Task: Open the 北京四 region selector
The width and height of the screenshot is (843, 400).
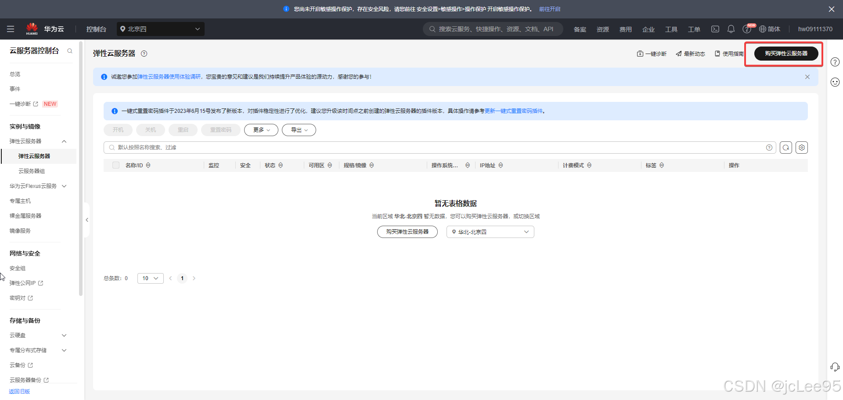Action: (161, 29)
